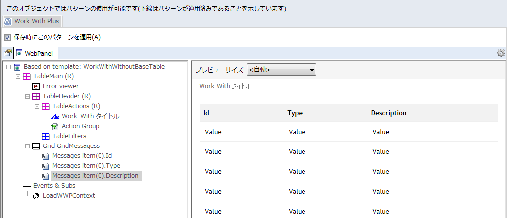This screenshot has width=507, height=218.
Task: Collapse the TableHeader (R) node
Action: coord(27,96)
